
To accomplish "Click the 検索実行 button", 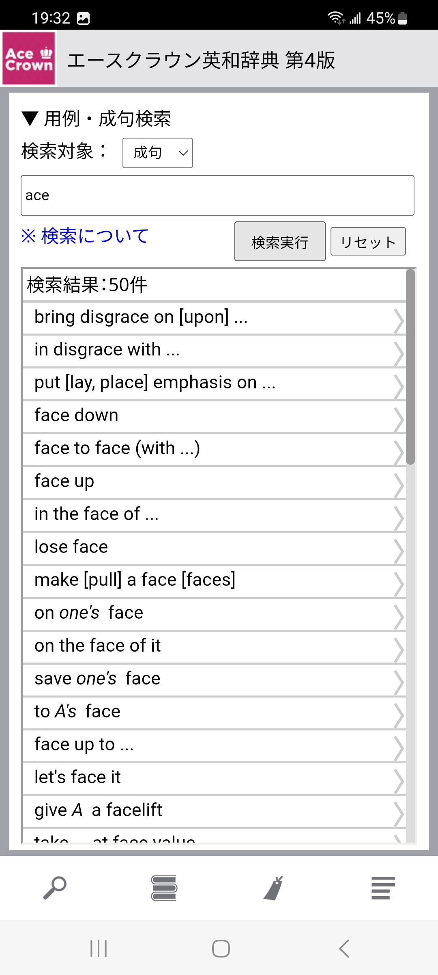I will pos(280,242).
